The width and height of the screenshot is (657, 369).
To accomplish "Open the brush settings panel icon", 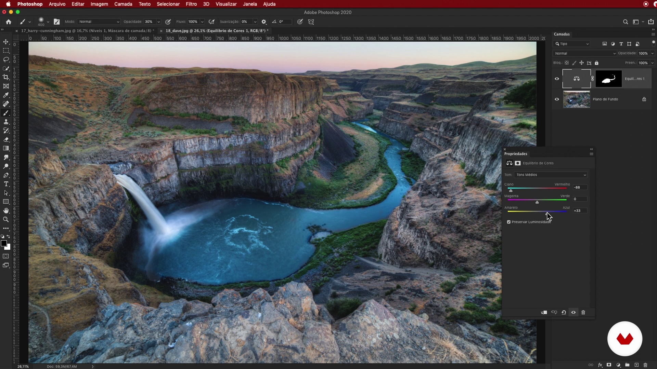I will (x=57, y=22).
